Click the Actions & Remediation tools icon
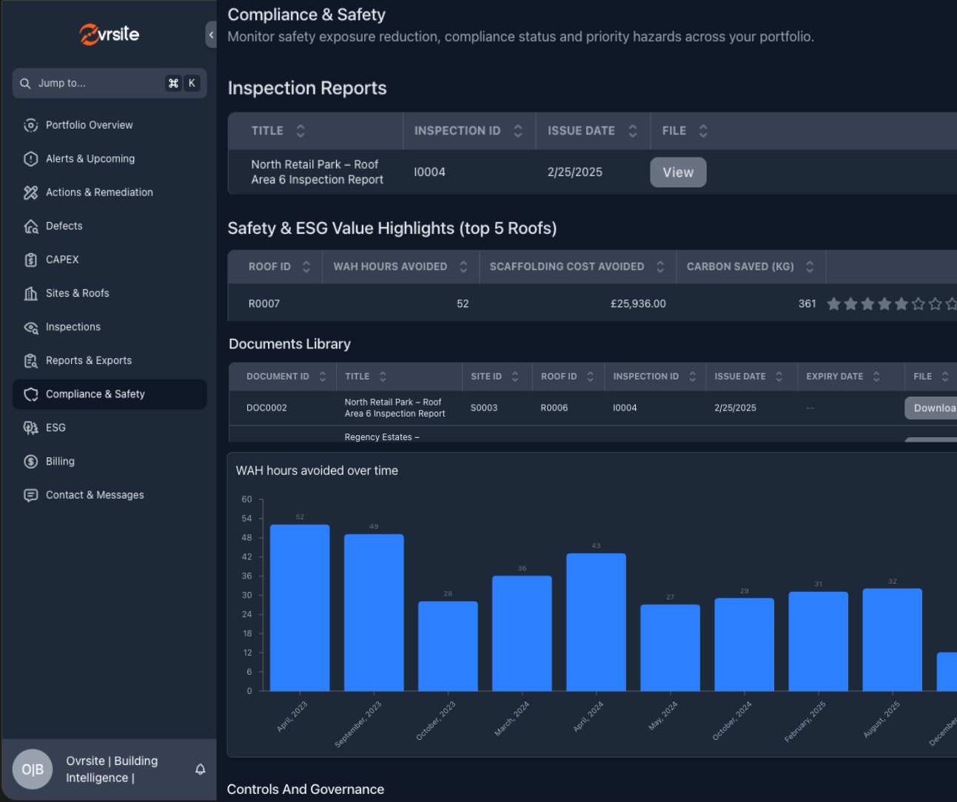 click(31, 192)
